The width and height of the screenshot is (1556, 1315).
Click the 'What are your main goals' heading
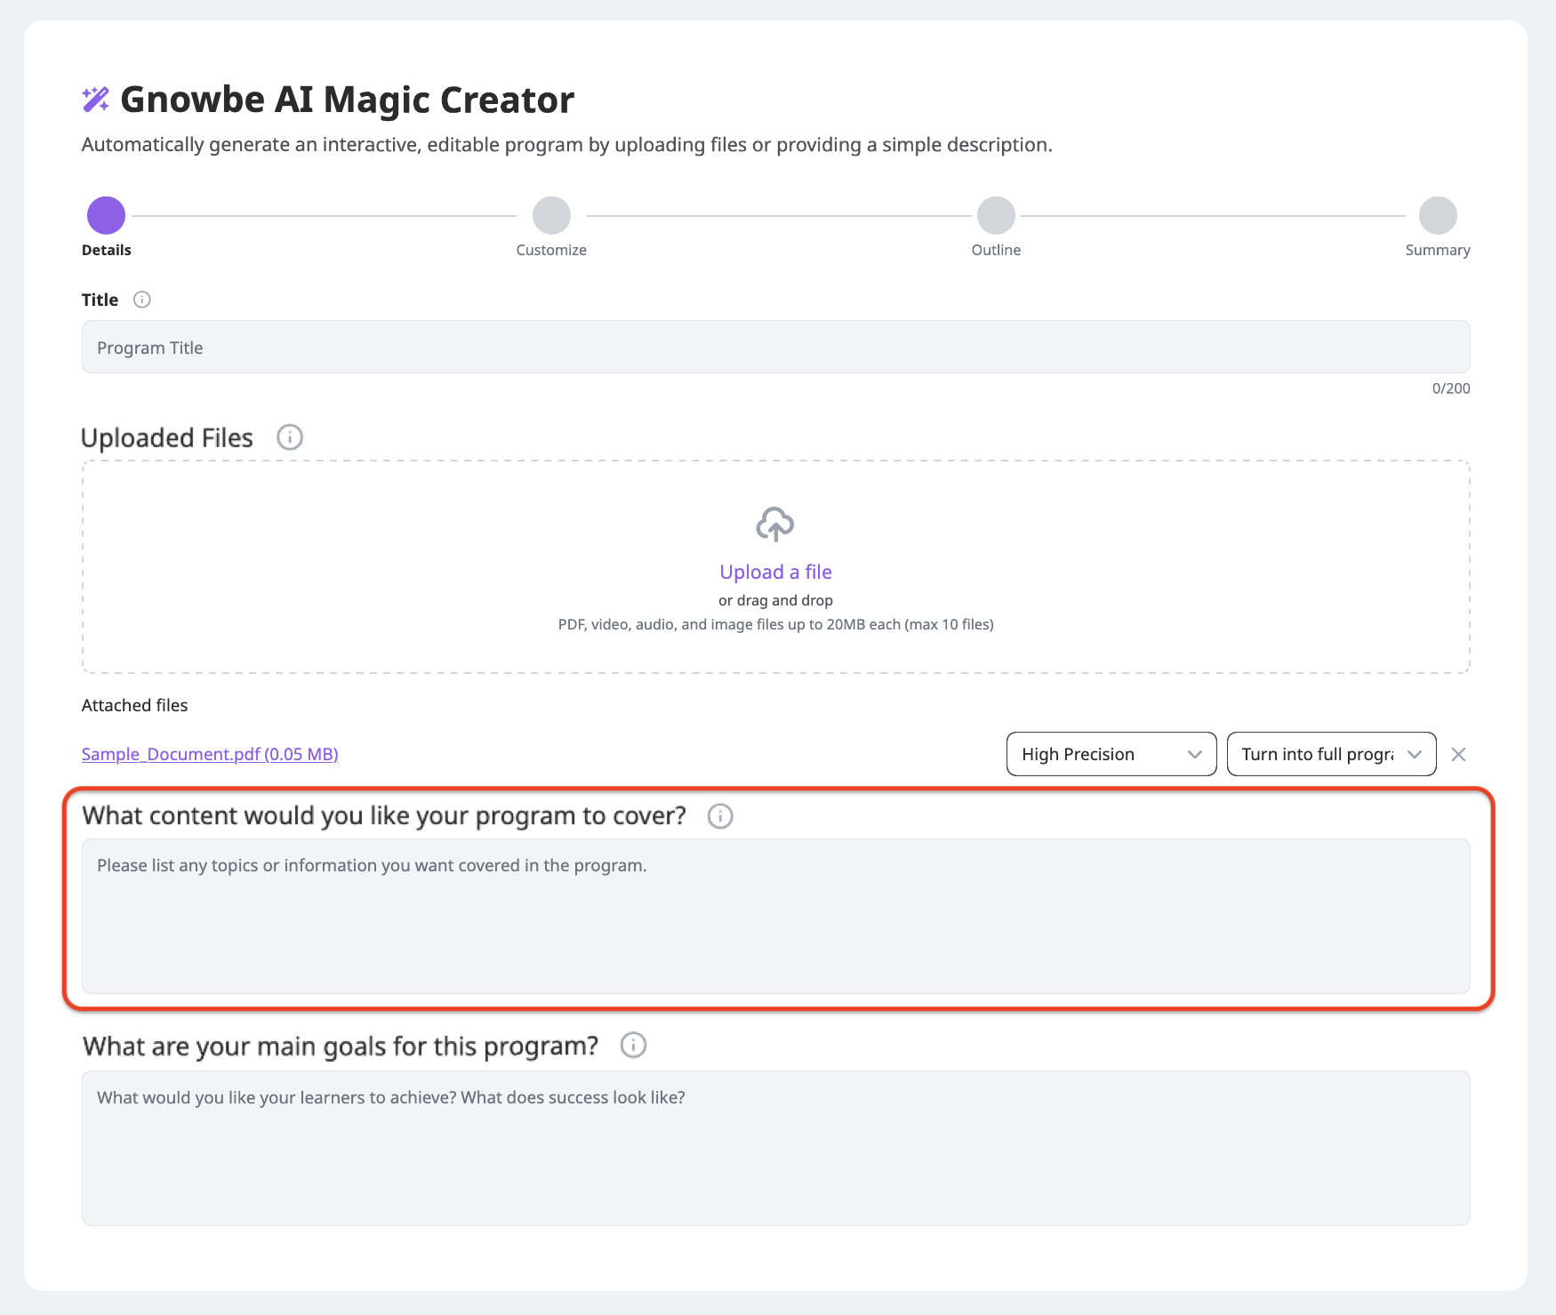[x=341, y=1046]
